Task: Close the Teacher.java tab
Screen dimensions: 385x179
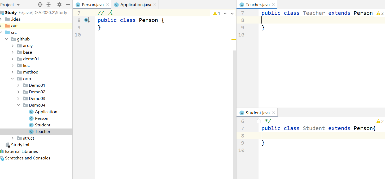Action: [273, 5]
